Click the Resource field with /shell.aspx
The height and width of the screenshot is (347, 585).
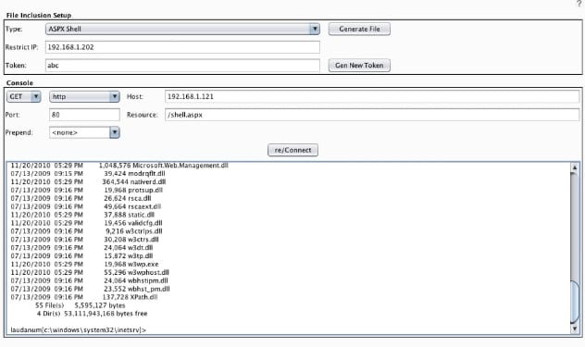pos(372,115)
